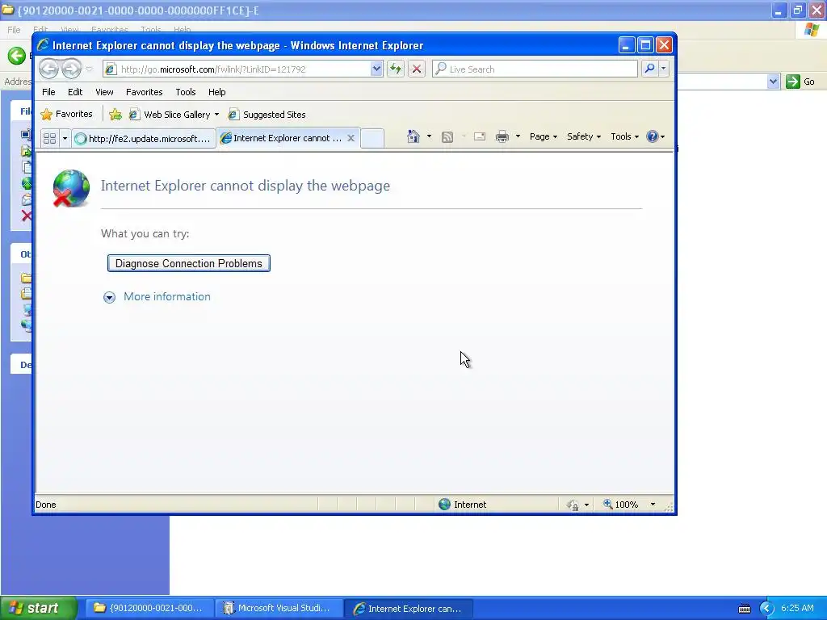The height and width of the screenshot is (620, 827).
Task: Open the Favorites star button
Action: point(66,114)
